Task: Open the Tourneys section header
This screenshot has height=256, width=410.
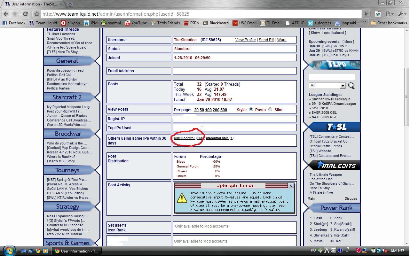Action: pos(67,170)
